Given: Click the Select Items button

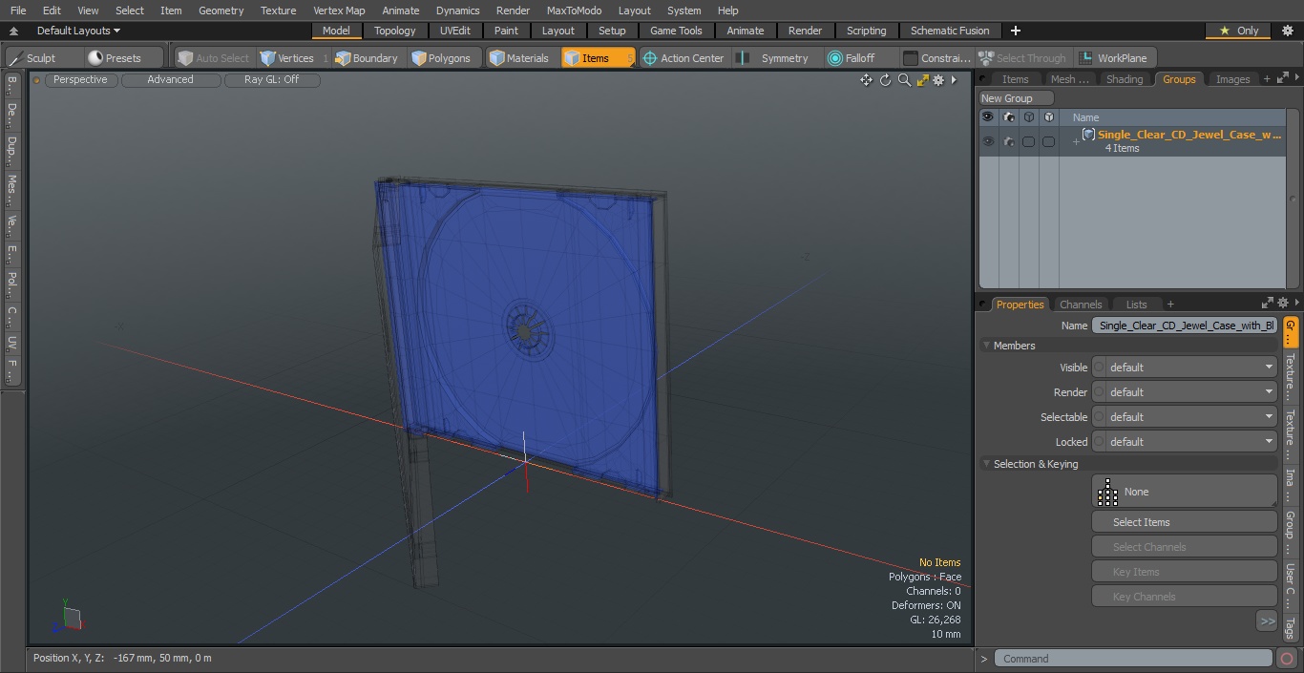Looking at the screenshot, I should (1185, 522).
